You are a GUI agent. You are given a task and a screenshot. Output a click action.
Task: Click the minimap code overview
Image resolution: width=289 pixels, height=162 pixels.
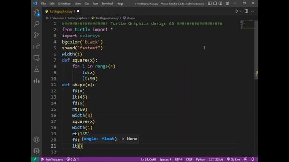[247, 25]
